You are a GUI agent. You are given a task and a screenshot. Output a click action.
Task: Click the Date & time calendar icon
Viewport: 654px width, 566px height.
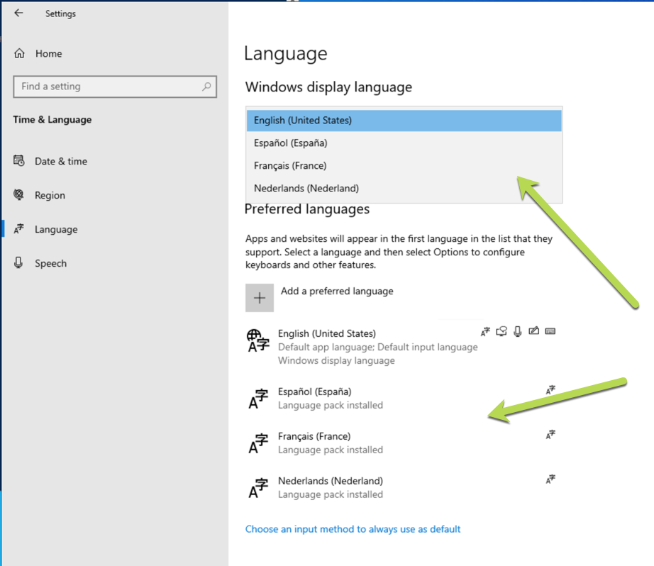pyautogui.click(x=18, y=160)
